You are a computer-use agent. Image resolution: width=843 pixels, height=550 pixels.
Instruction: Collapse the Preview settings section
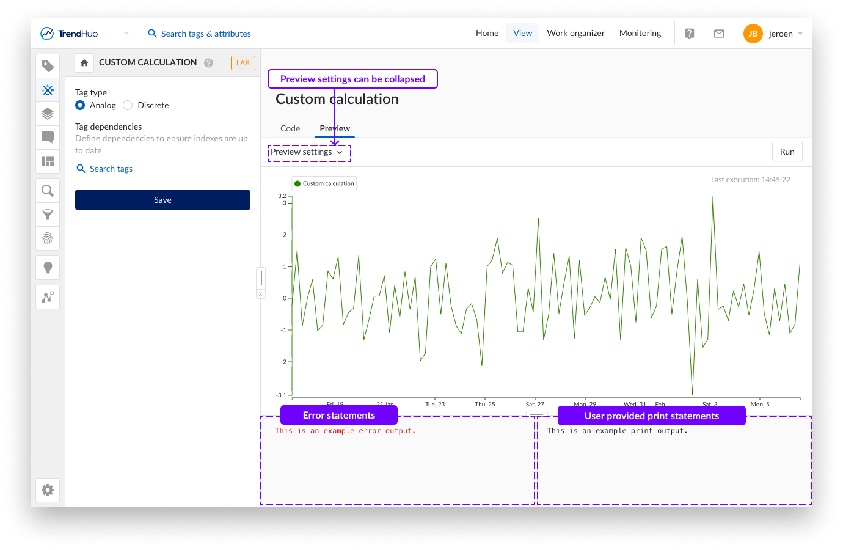click(307, 152)
